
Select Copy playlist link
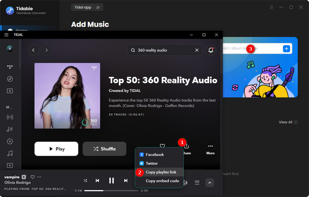click(x=159, y=172)
